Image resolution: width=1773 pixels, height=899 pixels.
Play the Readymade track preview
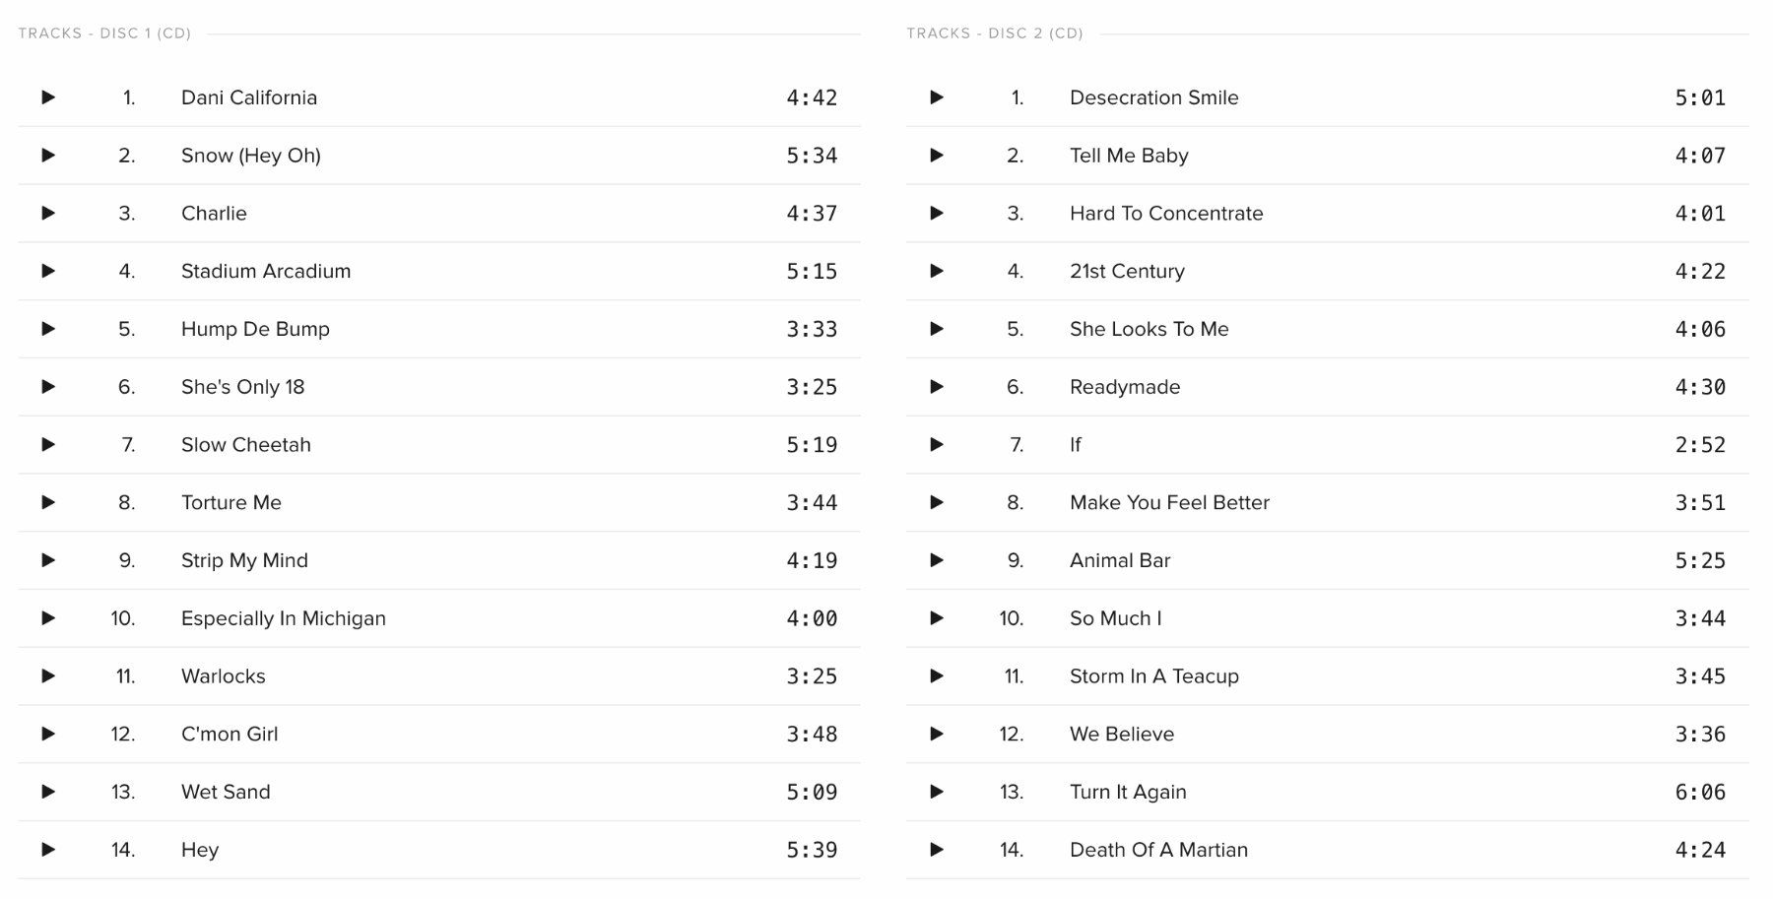coord(937,387)
